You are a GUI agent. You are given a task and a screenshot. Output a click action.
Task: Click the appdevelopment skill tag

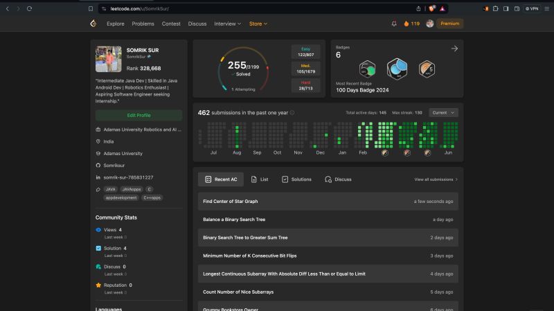(x=121, y=198)
